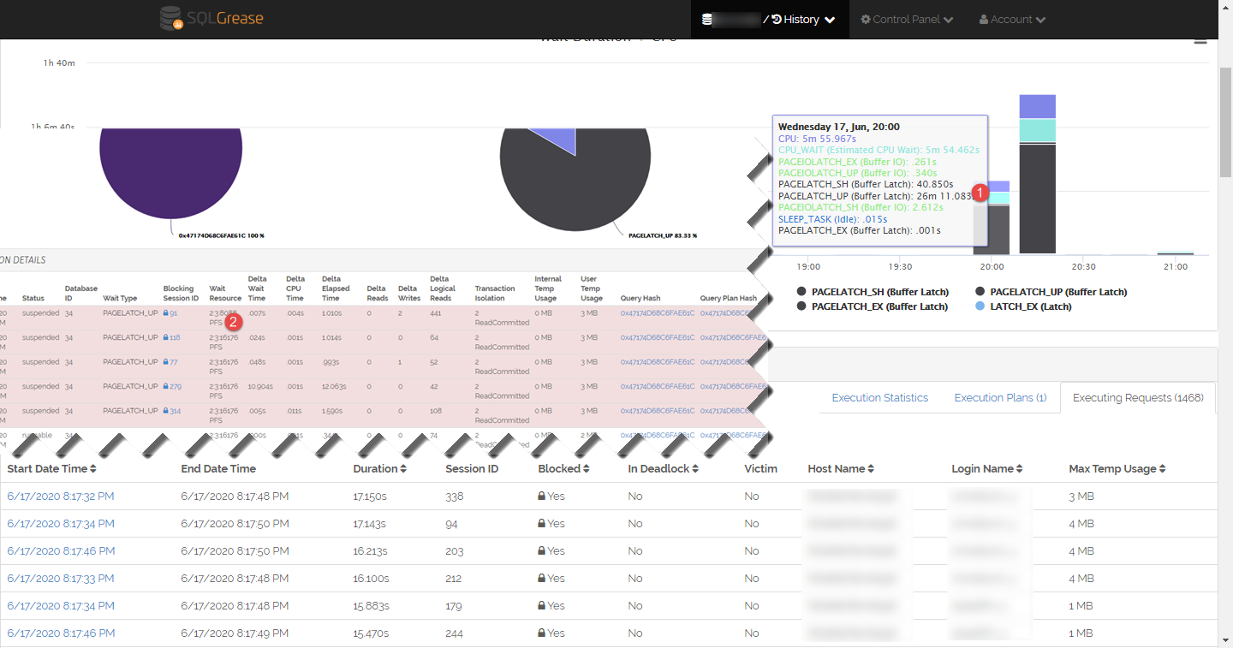Click the 10.904s delta wait time cell

(260, 386)
